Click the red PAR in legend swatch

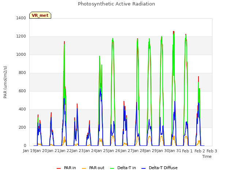coord(58,168)
